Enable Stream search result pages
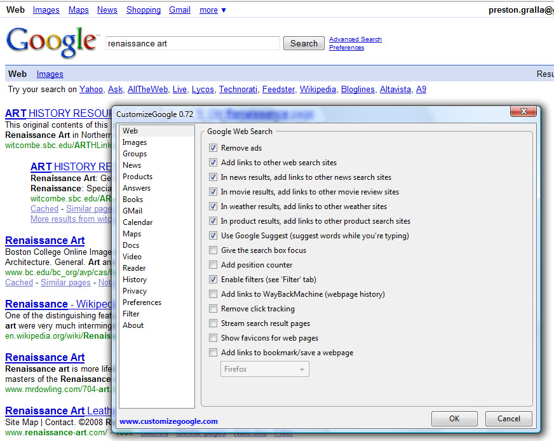This screenshot has width=554, height=441. tap(213, 323)
